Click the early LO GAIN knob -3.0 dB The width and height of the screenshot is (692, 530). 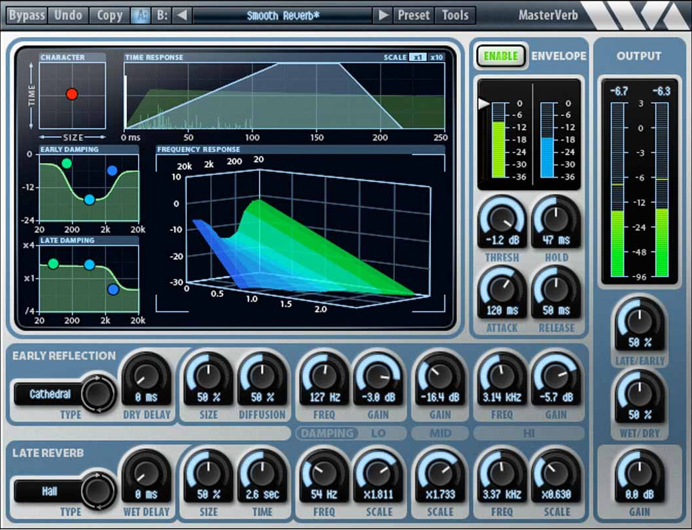[x=378, y=376]
